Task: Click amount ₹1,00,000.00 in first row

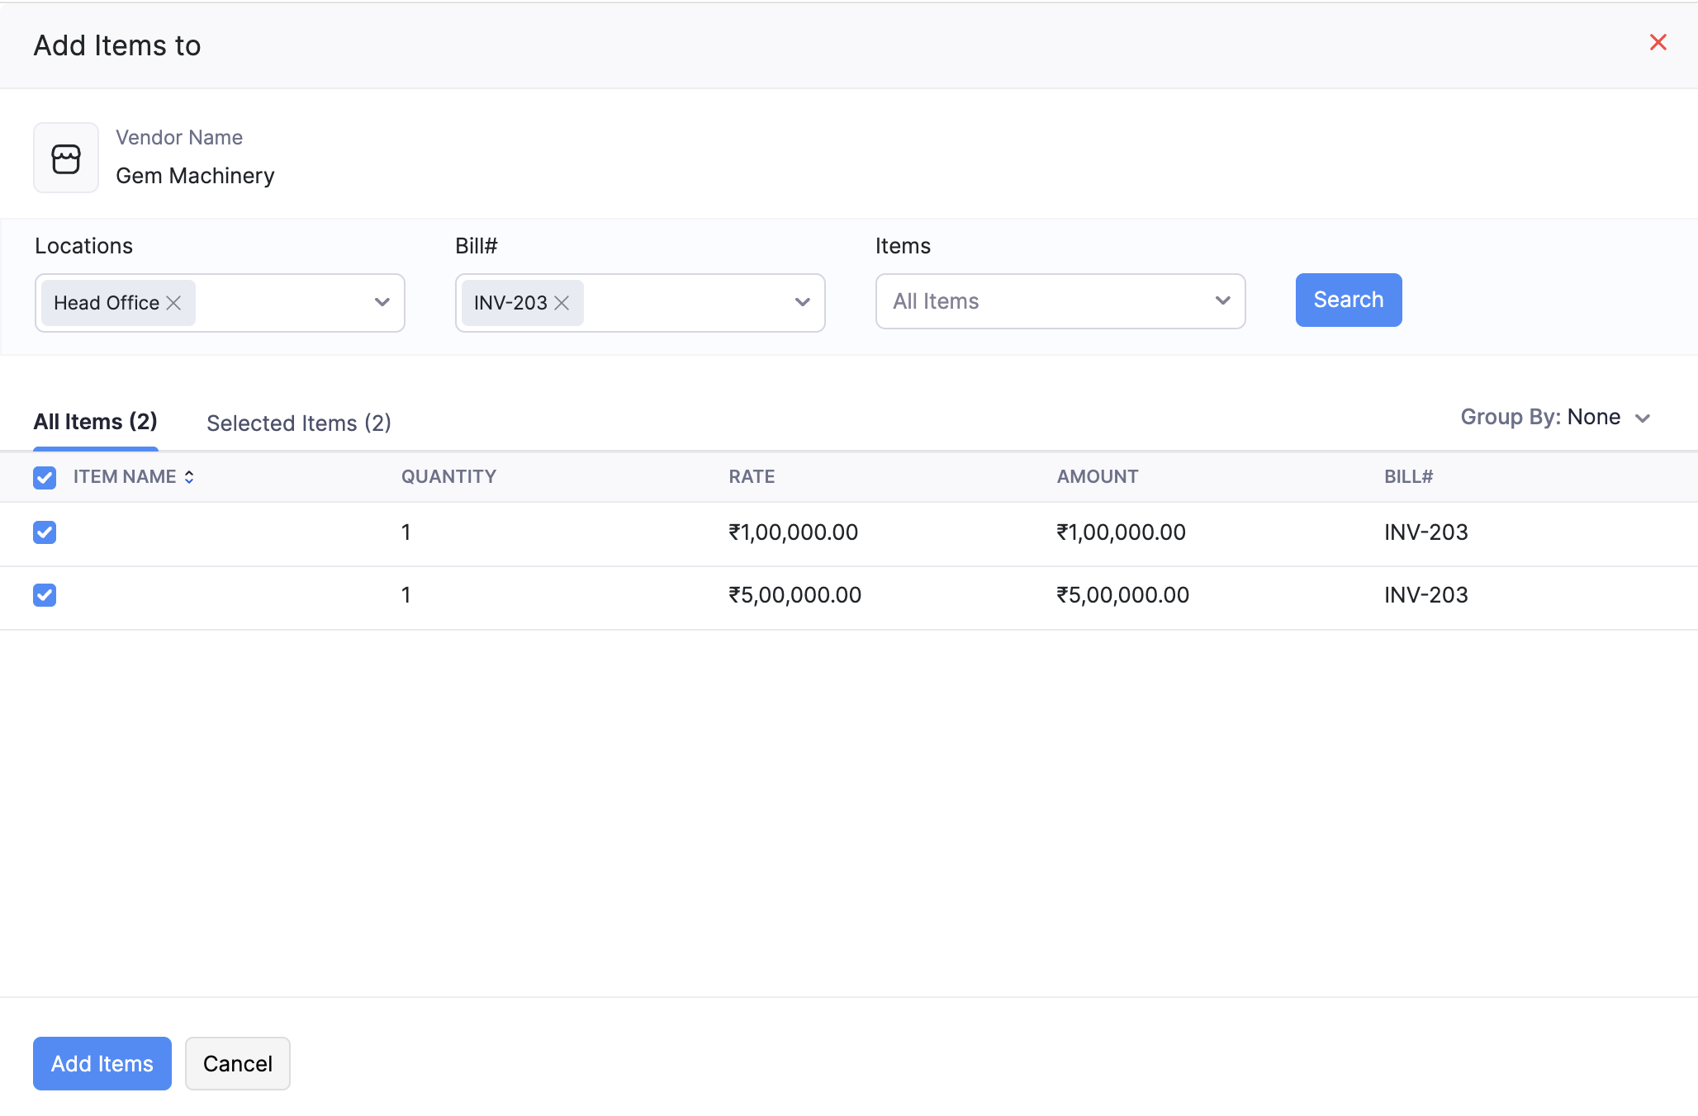Action: pyautogui.click(x=1121, y=532)
